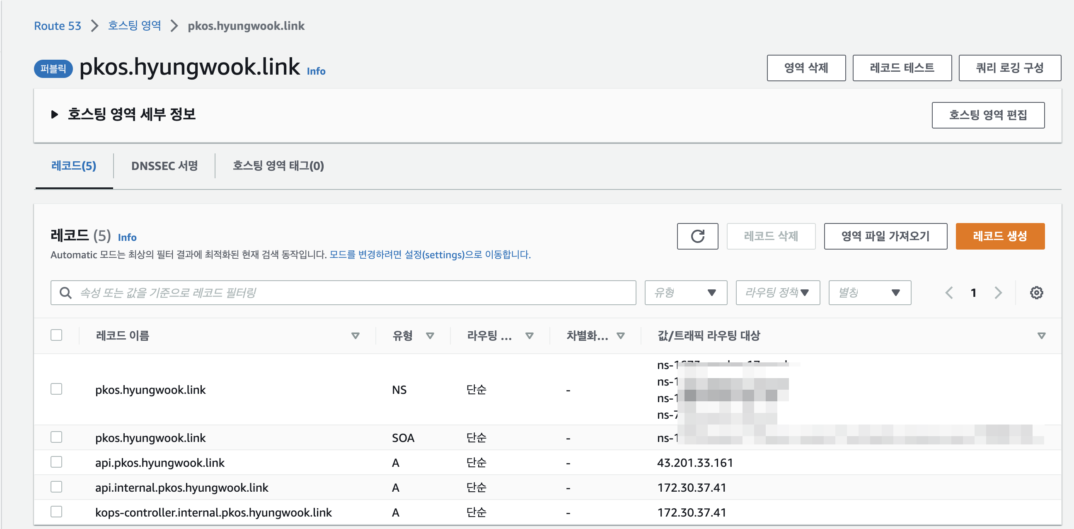The height and width of the screenshot is (529, 1074).
Task: Open 호스팅 영역 태그(0) tab
Action: point(278,166)
